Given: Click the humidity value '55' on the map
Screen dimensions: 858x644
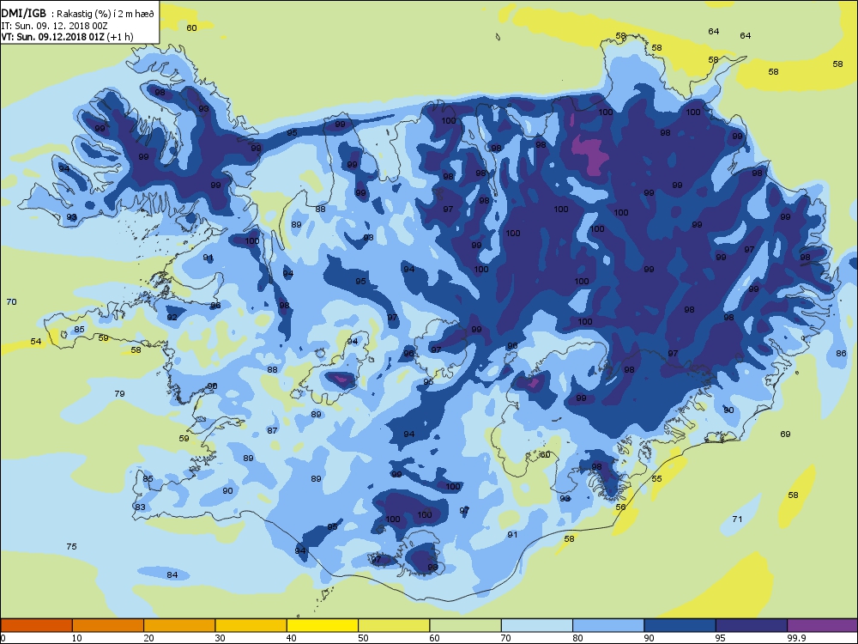Looking at the screenshot, I should click(x=656, y=478).
